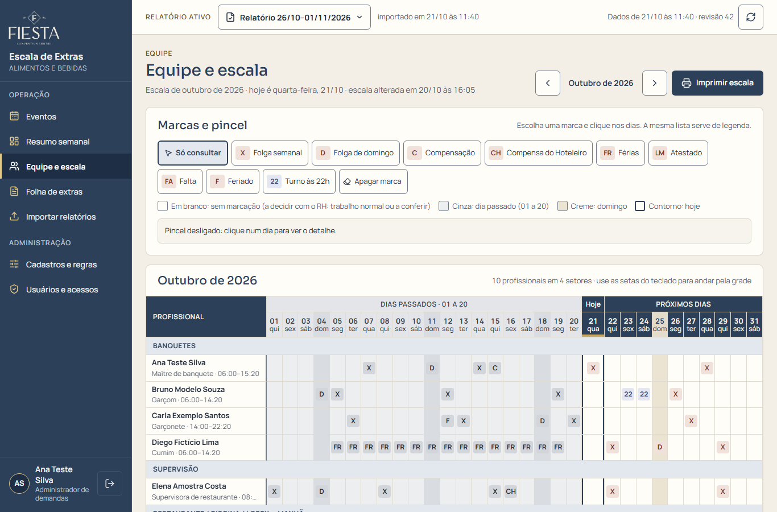777x512 pixels.
Task: Open the Resumo semanal page
Action: (66, 142)
